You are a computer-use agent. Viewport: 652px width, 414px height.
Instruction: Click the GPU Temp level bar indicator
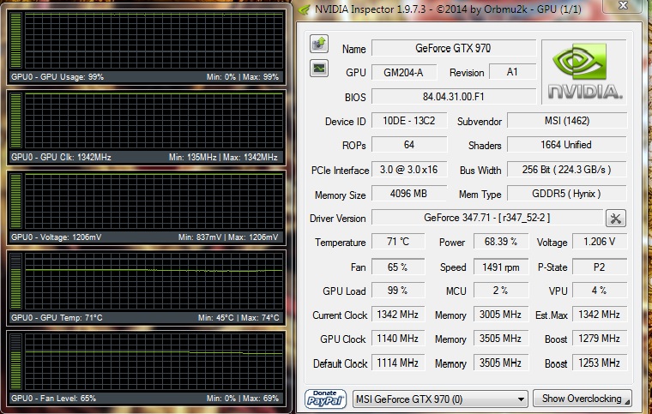pos(15,281)
